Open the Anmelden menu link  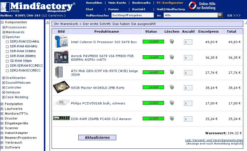(x=94, y=3)
